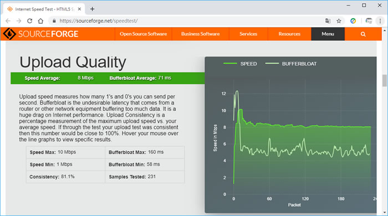
Task: Click the colorful circular extension icon
Action: pyautogui.click(x=353, y=21)
